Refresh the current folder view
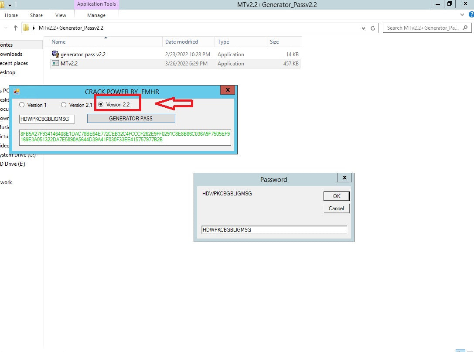The height and width of the screenshot is (352, 474). click(373, 28)
